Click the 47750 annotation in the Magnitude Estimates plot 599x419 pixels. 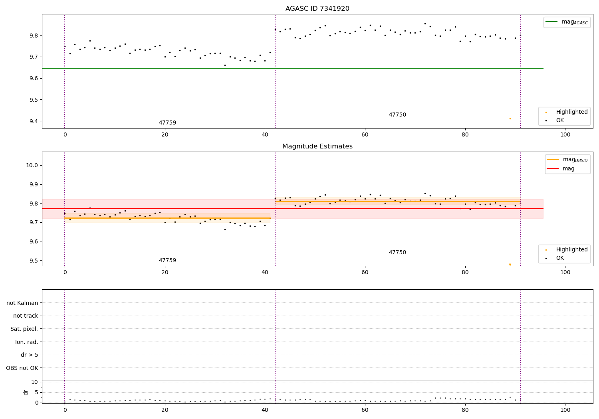point(397,253)
